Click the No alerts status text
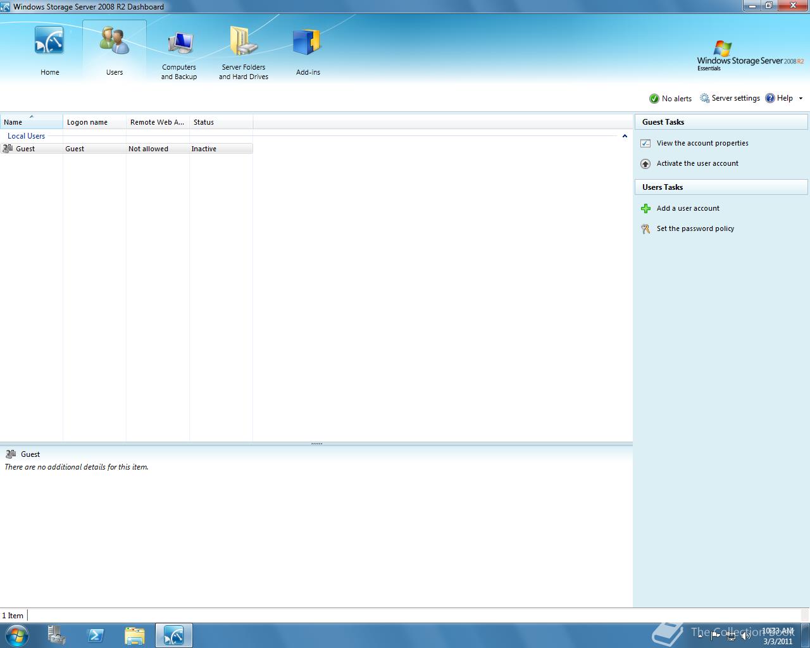The height and width of the screenshot is (648, 810). coord(676,99)
